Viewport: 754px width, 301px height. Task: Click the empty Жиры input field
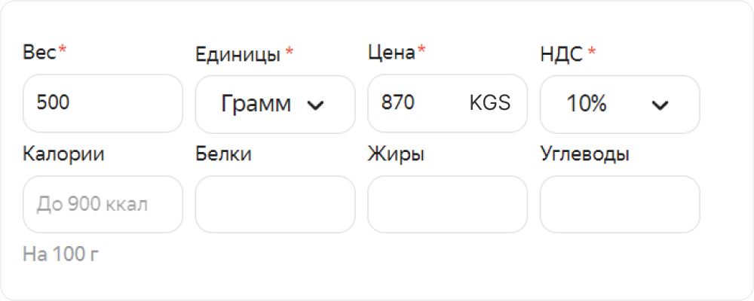click(447, 205)
